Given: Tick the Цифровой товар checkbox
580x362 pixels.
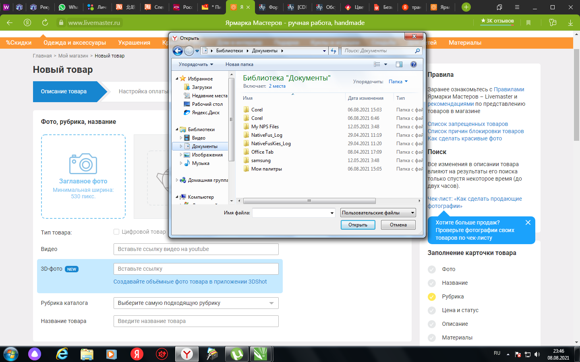Looking at the screenshot, I should (116, 232).
